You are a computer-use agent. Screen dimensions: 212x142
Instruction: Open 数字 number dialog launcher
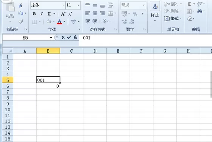click(x=144, y=29)
